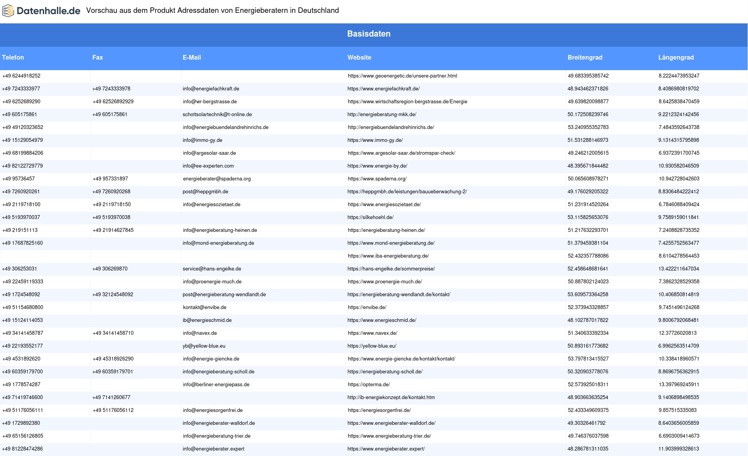This screenshot has height=456, width=748.
Task: Select email info@energiefachkraft.de
Action: point(211,89)
